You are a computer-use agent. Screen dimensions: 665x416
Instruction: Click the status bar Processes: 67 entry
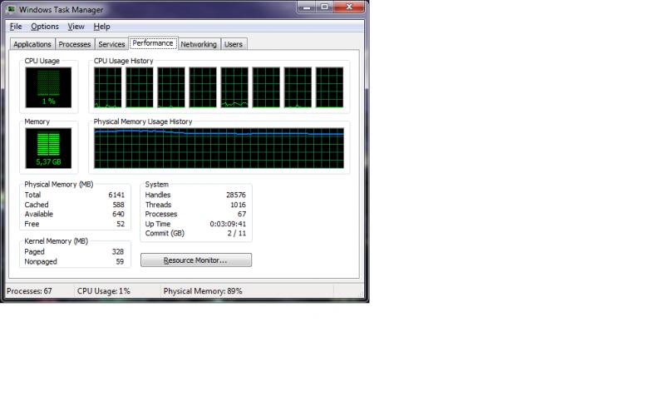(x=29, y=291)
